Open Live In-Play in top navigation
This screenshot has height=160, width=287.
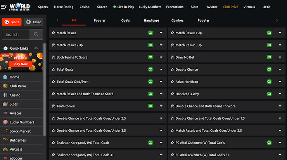pyautogui.click(x=124, y=7)
